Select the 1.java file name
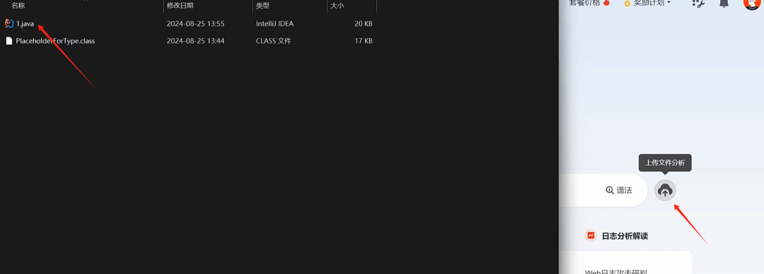This screenshot has height=274, width=764. [x=25, y=24]
